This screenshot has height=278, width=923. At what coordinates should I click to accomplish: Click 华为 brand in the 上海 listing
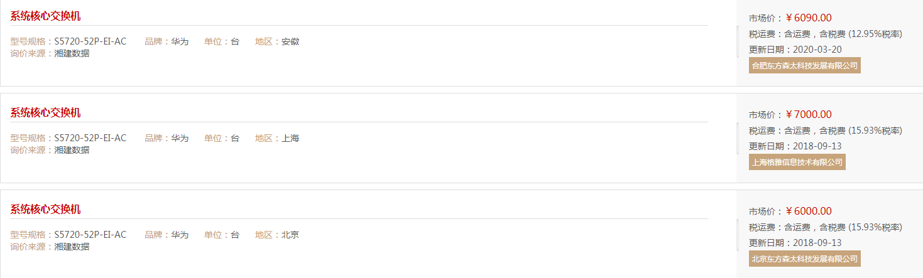pyautogui.click(x=180, y=138)
